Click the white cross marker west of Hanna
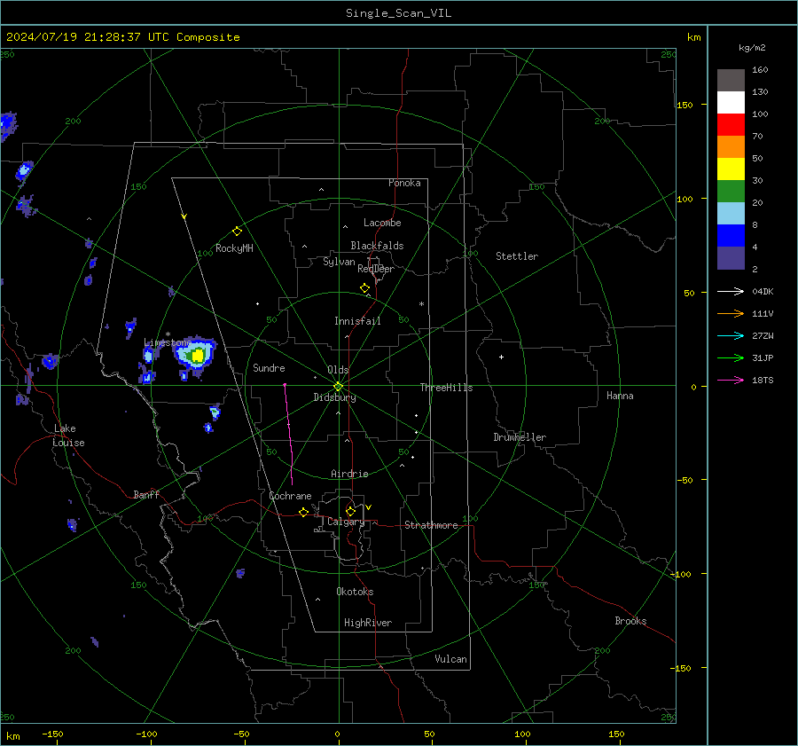 (501, 357)
